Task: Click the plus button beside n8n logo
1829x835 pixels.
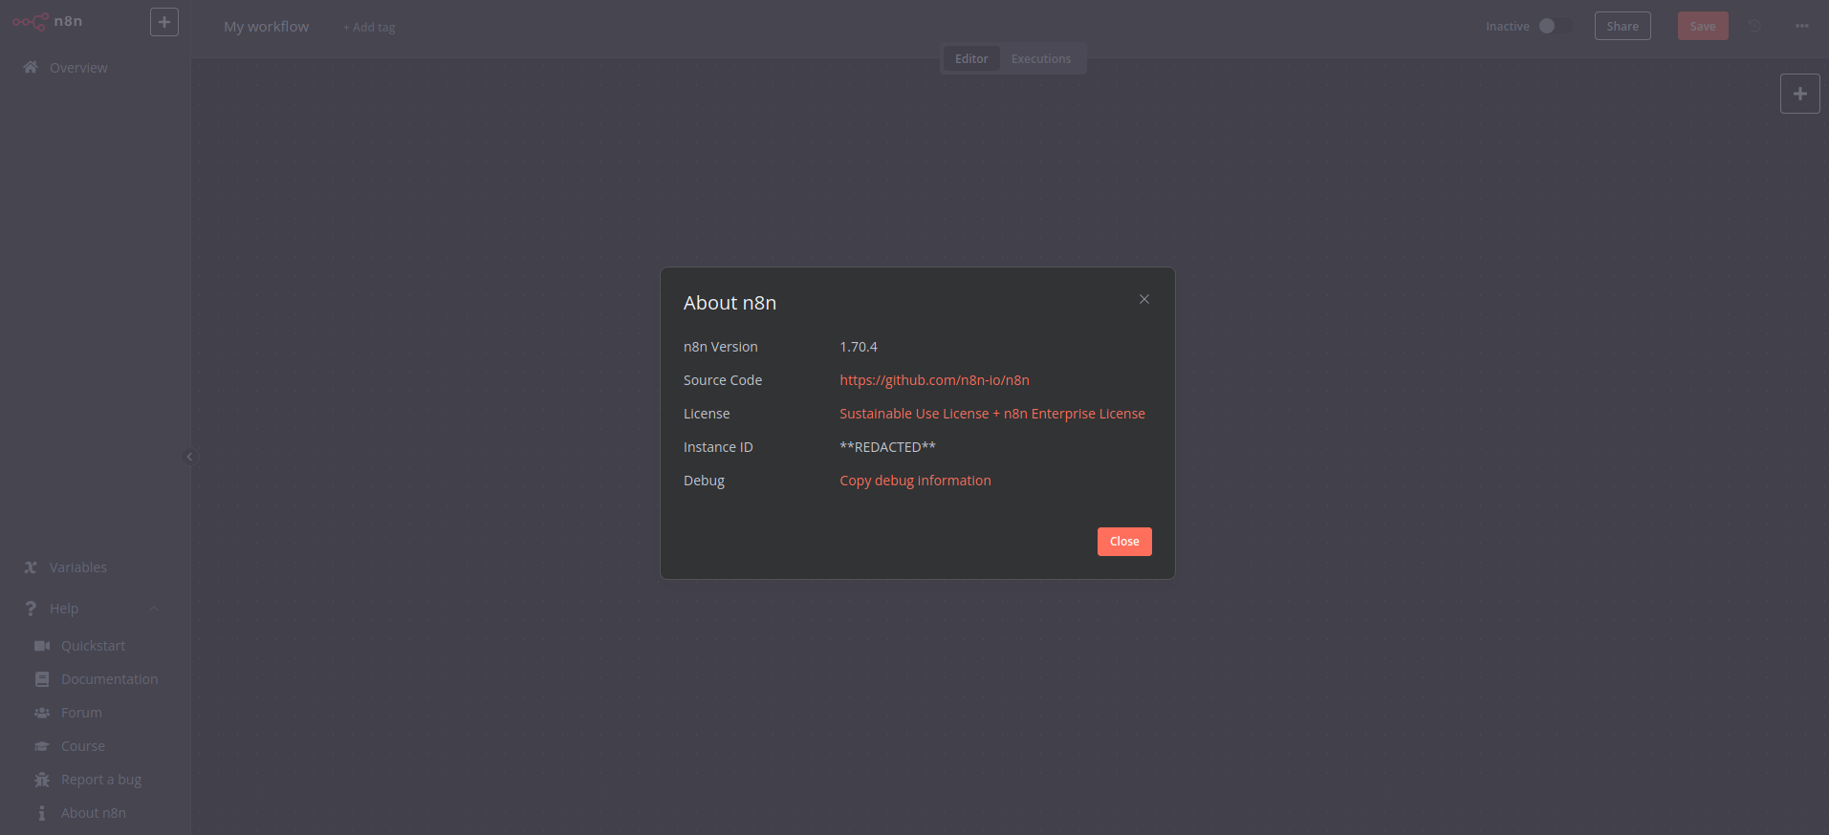Action: [164, 22]
